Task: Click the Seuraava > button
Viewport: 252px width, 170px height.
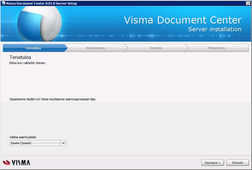Action: coord(213,163)
